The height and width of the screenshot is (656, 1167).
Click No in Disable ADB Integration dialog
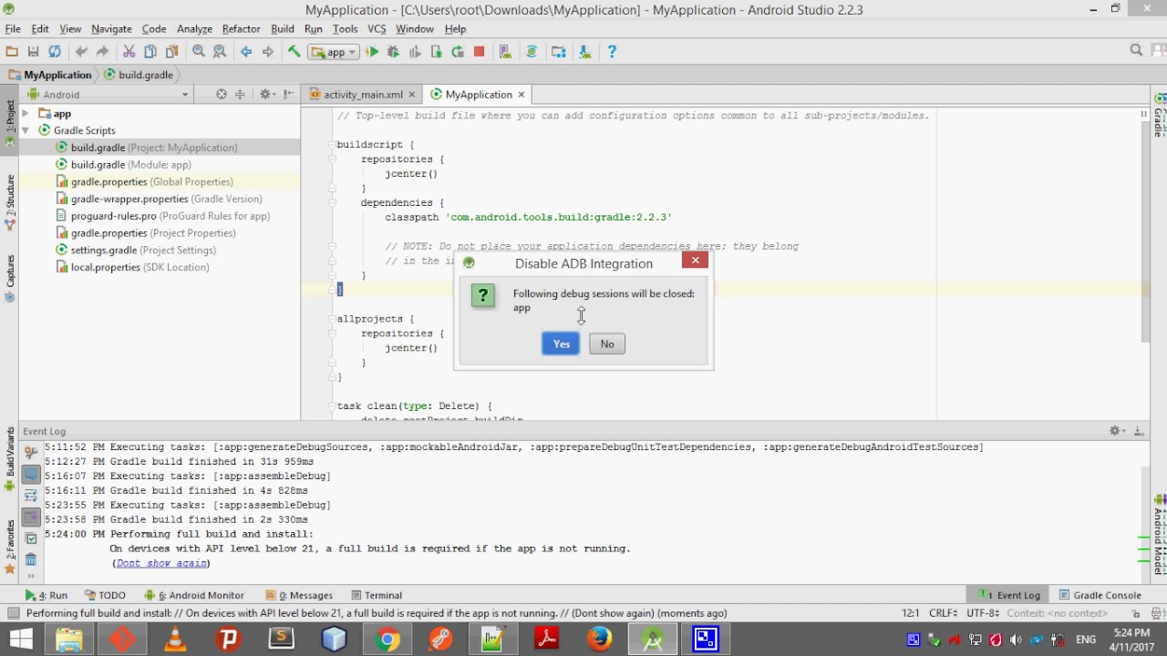click(x=607, y=343)
